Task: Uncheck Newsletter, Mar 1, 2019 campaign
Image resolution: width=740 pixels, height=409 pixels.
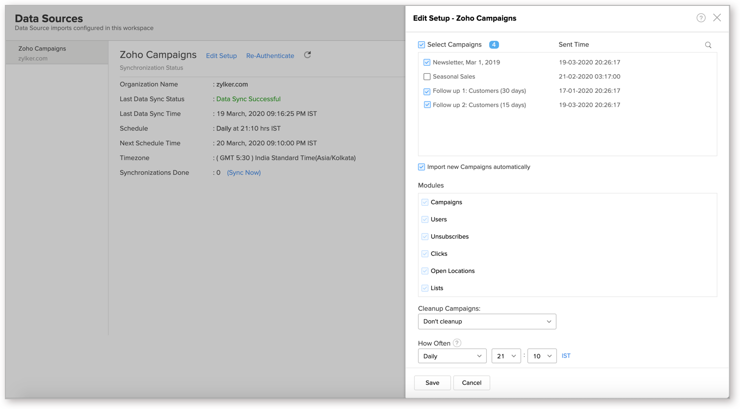Action: point(427,62)
